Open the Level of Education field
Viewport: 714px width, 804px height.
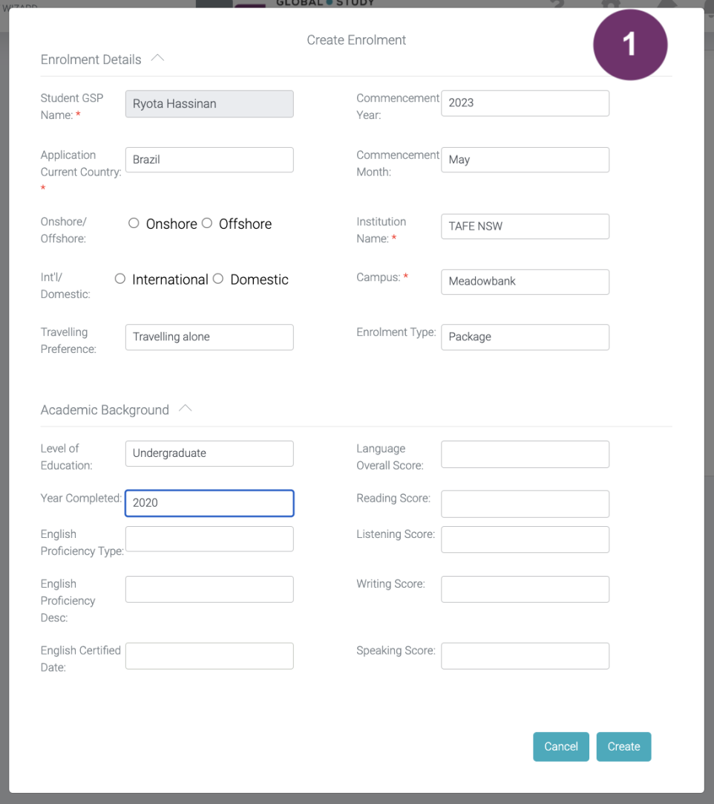(209, 453)
